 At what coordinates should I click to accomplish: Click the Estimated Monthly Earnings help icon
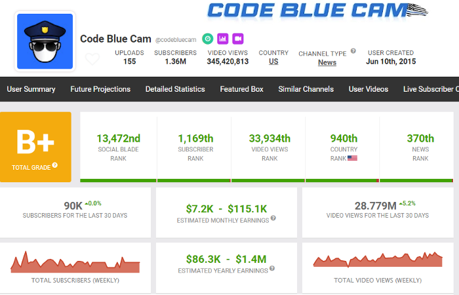click(273, 220)
